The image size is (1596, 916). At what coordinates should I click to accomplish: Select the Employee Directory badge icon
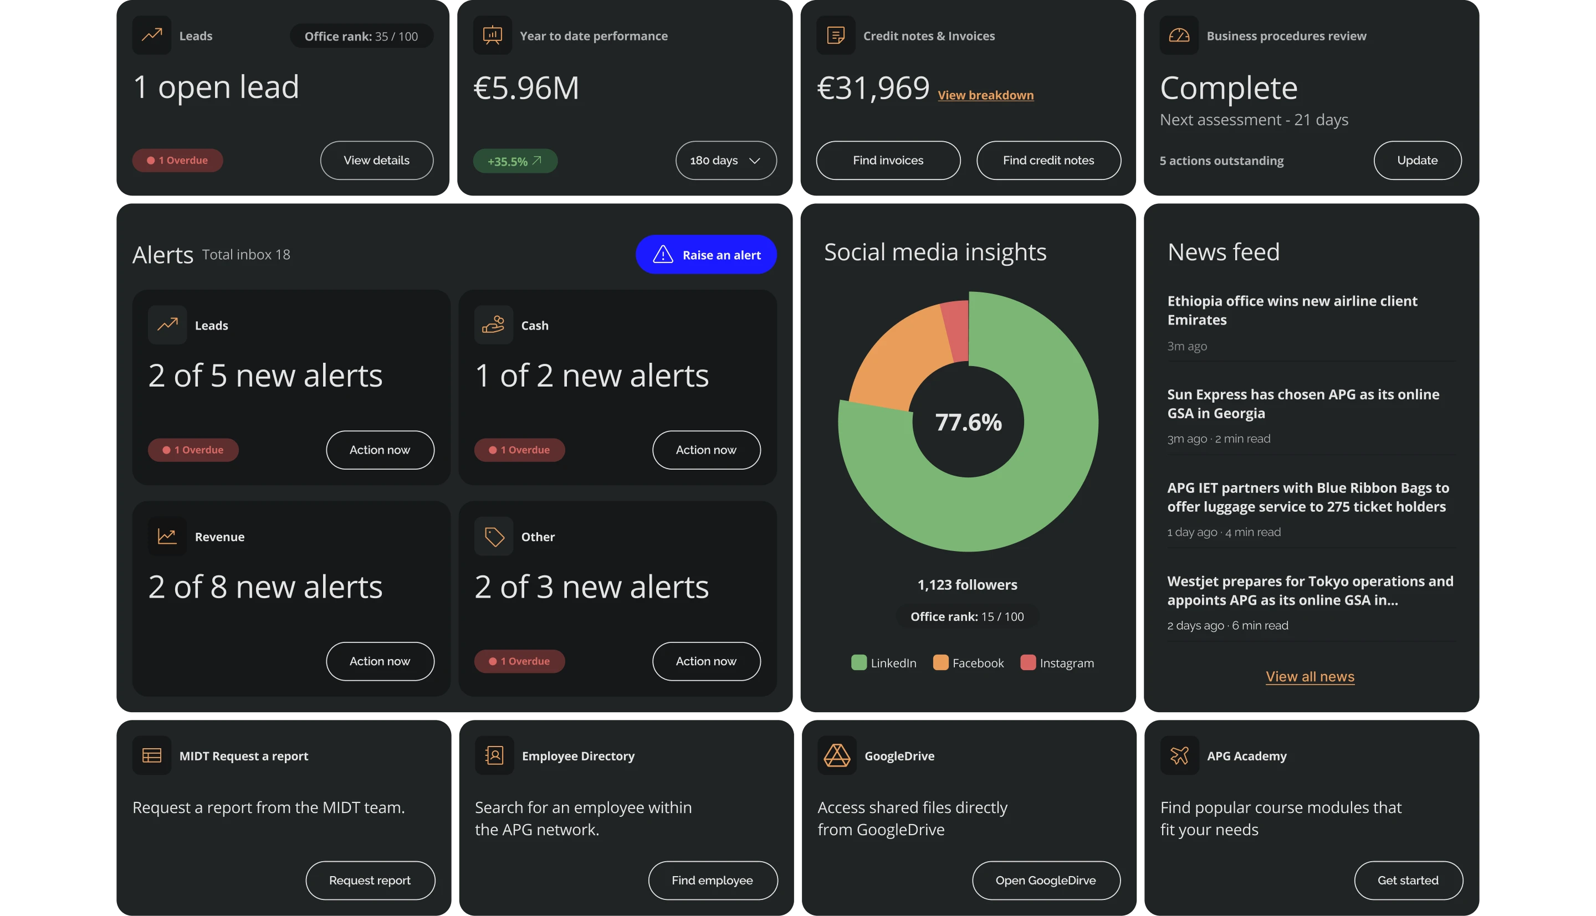pos(494,755)
